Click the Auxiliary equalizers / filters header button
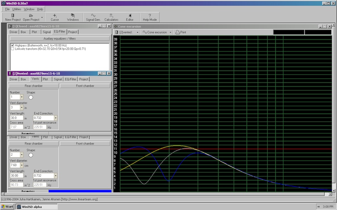This screenshot has width=337, height=210. (60, 38)
